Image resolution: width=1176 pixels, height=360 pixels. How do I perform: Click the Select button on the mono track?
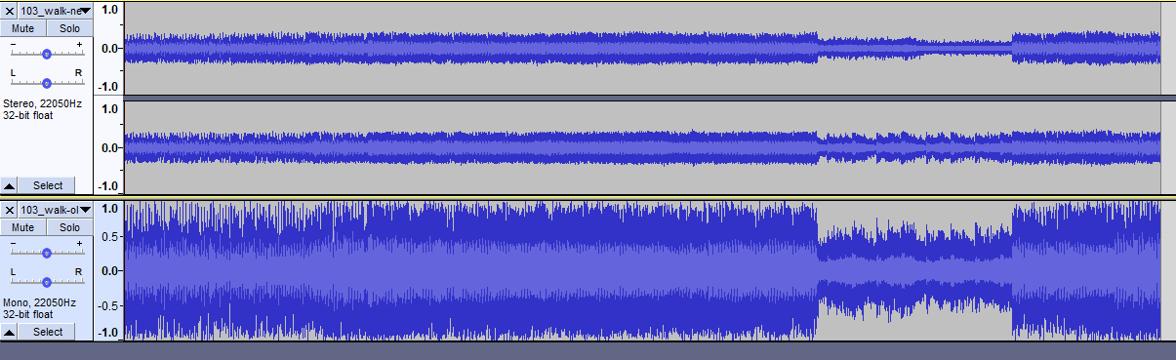click(x=48, y=333)
